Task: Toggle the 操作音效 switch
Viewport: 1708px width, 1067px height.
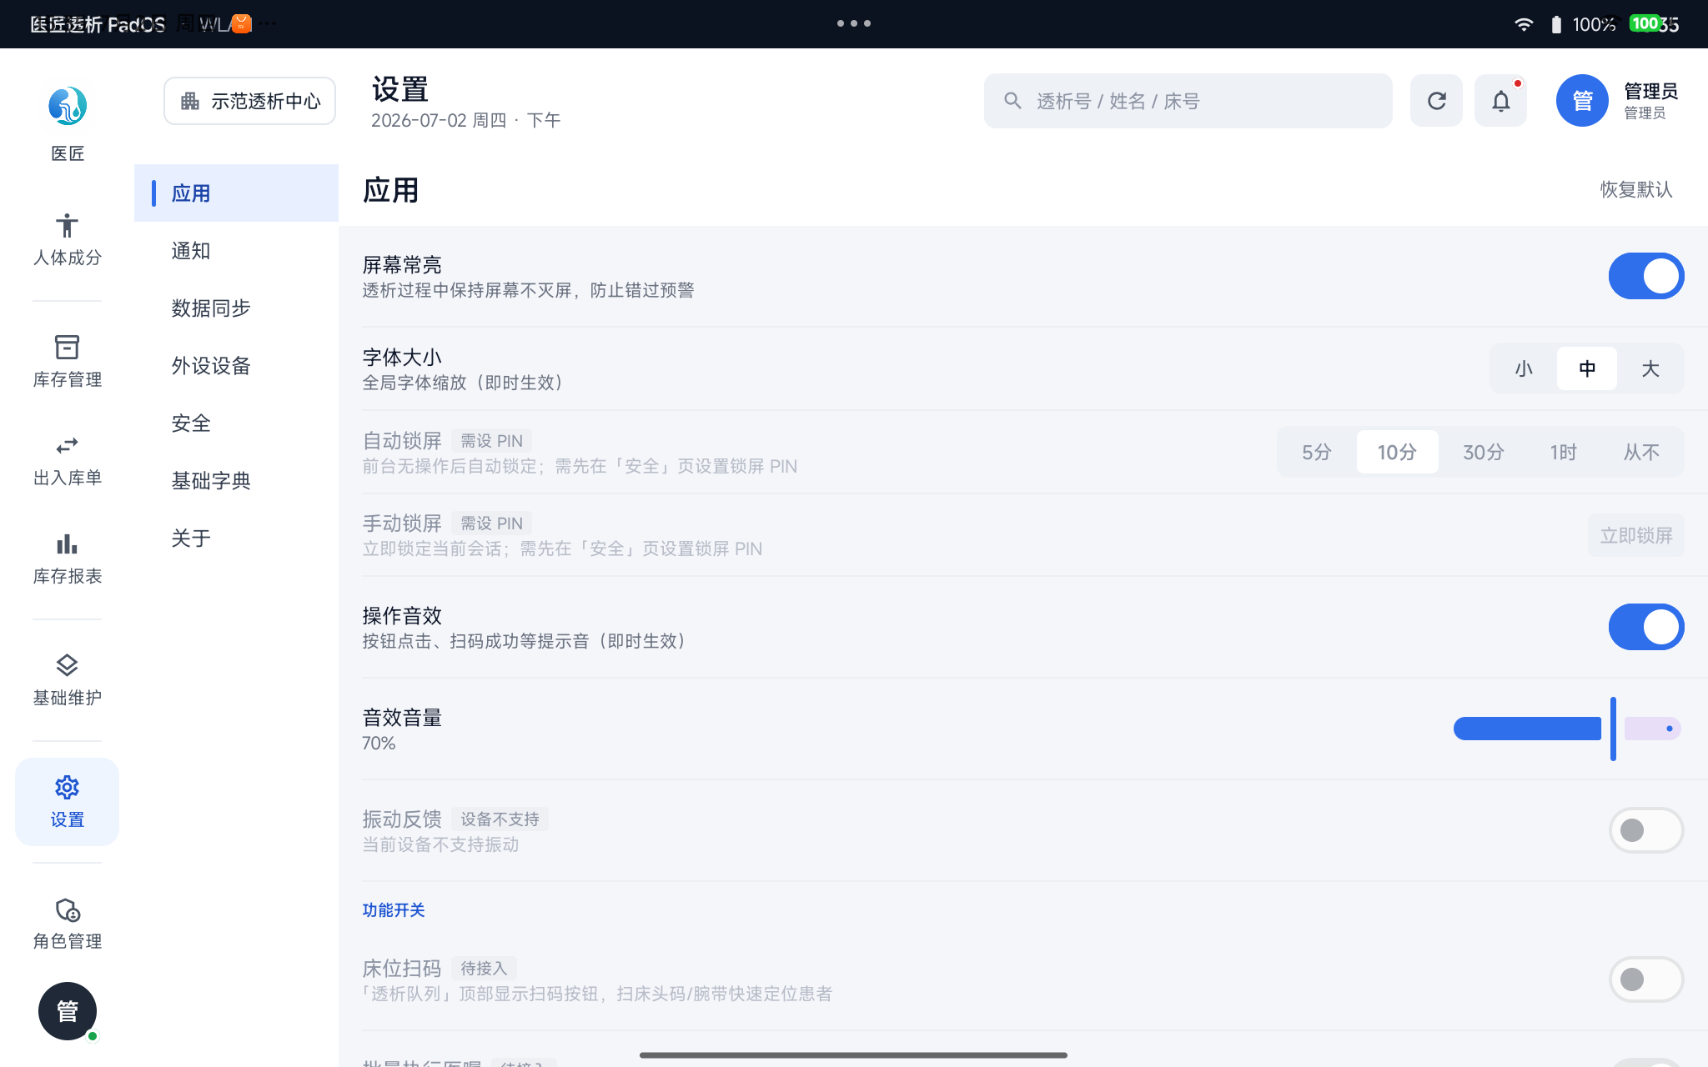Action: pos(1645,627)
